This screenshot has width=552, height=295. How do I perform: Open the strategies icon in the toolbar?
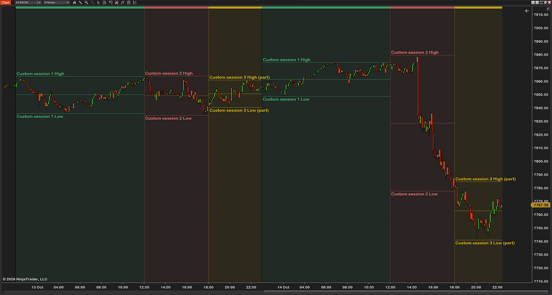point(117,2)
